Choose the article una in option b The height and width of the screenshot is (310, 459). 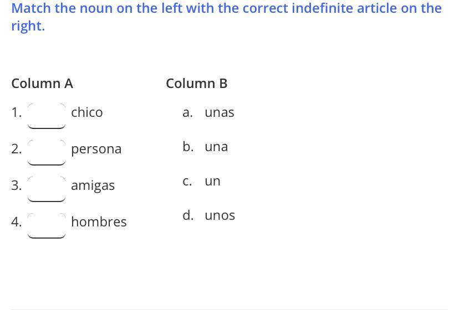click(x=216, y=147)
